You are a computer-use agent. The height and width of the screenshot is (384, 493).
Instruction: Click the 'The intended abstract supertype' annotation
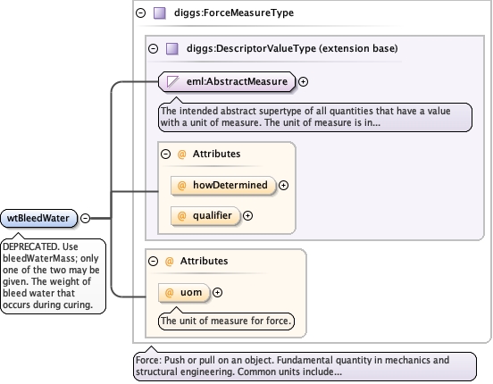315,117
